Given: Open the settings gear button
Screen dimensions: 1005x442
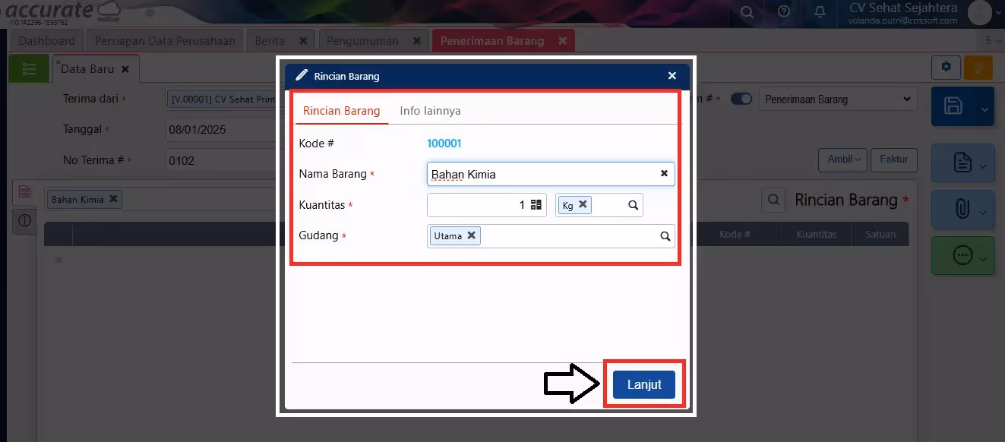Looking at the screenshot, I should click(x=946, y=68).
